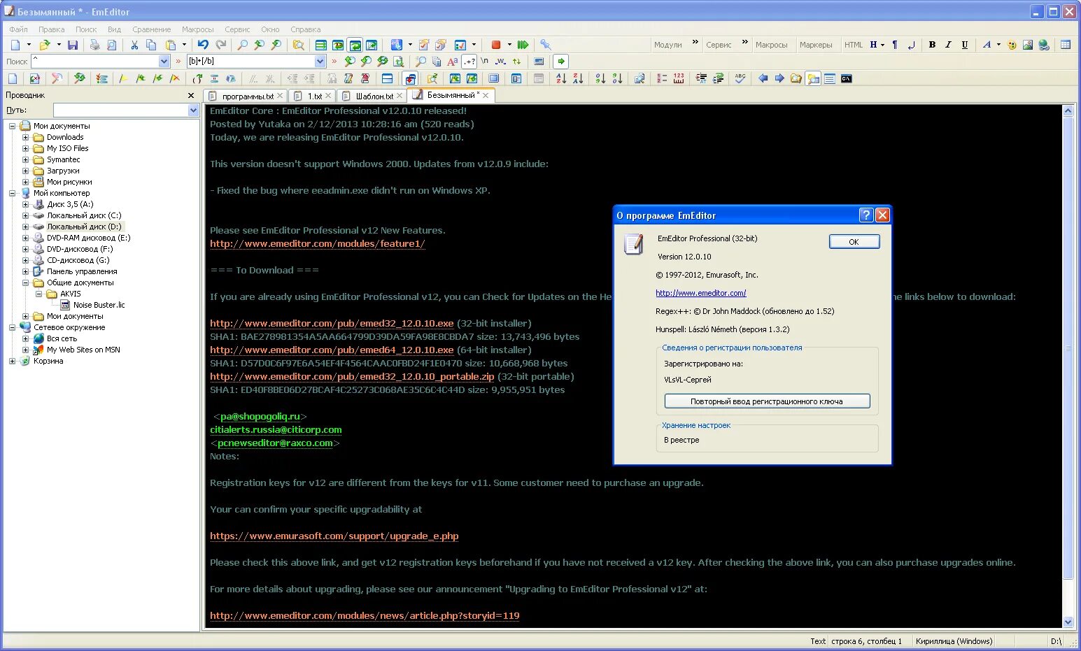
Task: Redo the last undone action
Action: point(220,45)
